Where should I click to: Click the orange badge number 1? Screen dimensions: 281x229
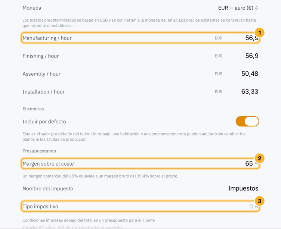pos(259,33)
